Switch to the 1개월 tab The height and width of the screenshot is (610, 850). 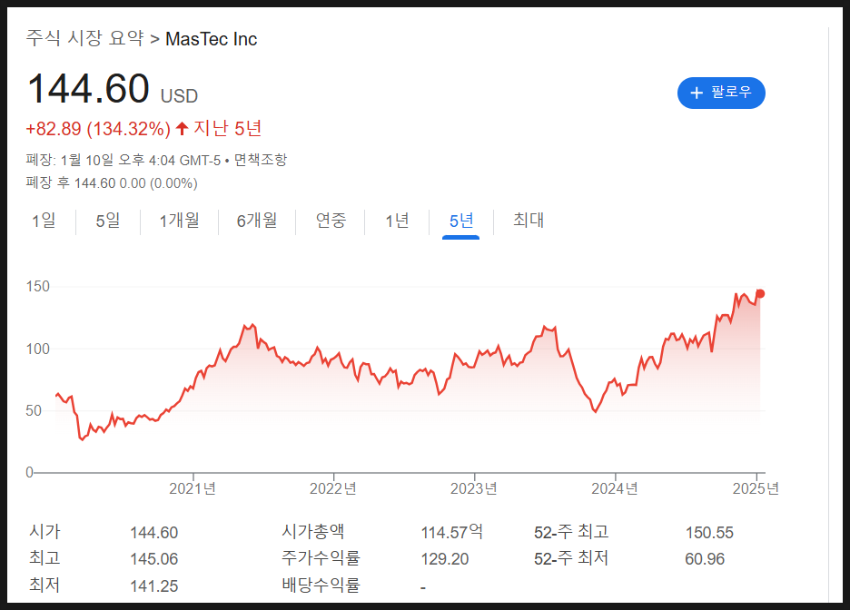(x=179, y=221)
